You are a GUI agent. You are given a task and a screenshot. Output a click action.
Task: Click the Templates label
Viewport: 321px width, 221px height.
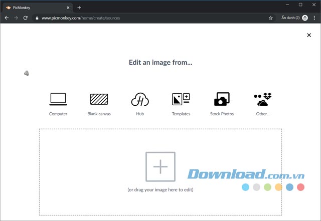pyautogui.click(x=181, y=114)
